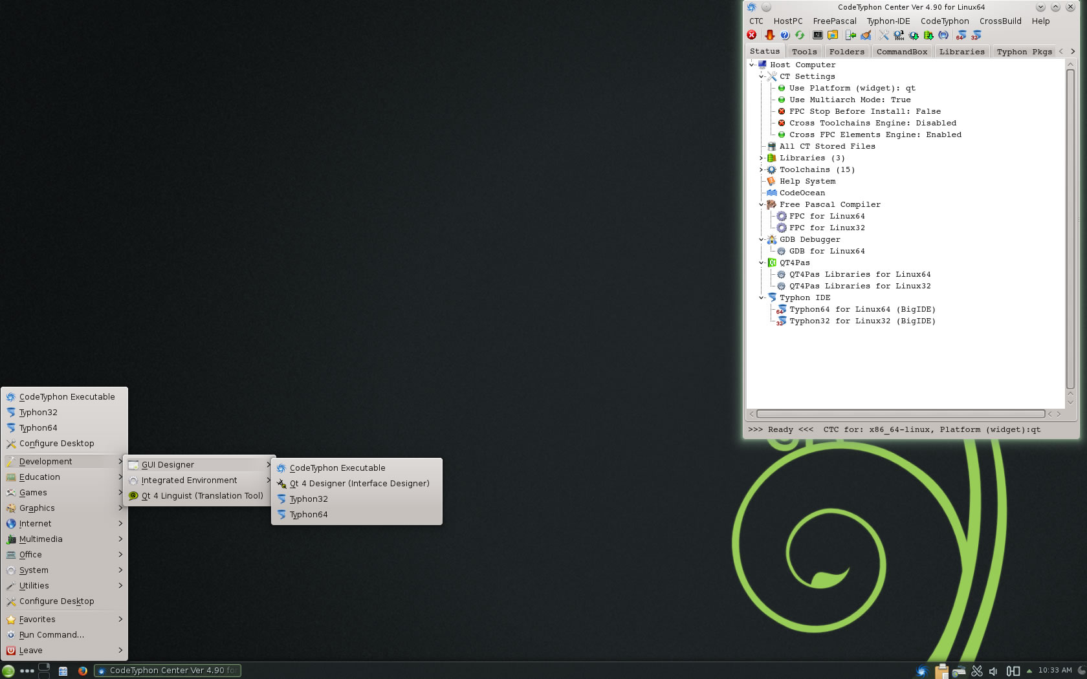The width and height of the screenshot is (1087, 679).
Task: Click the gear with binary digits icon
Action: click(x=899, y=35)
